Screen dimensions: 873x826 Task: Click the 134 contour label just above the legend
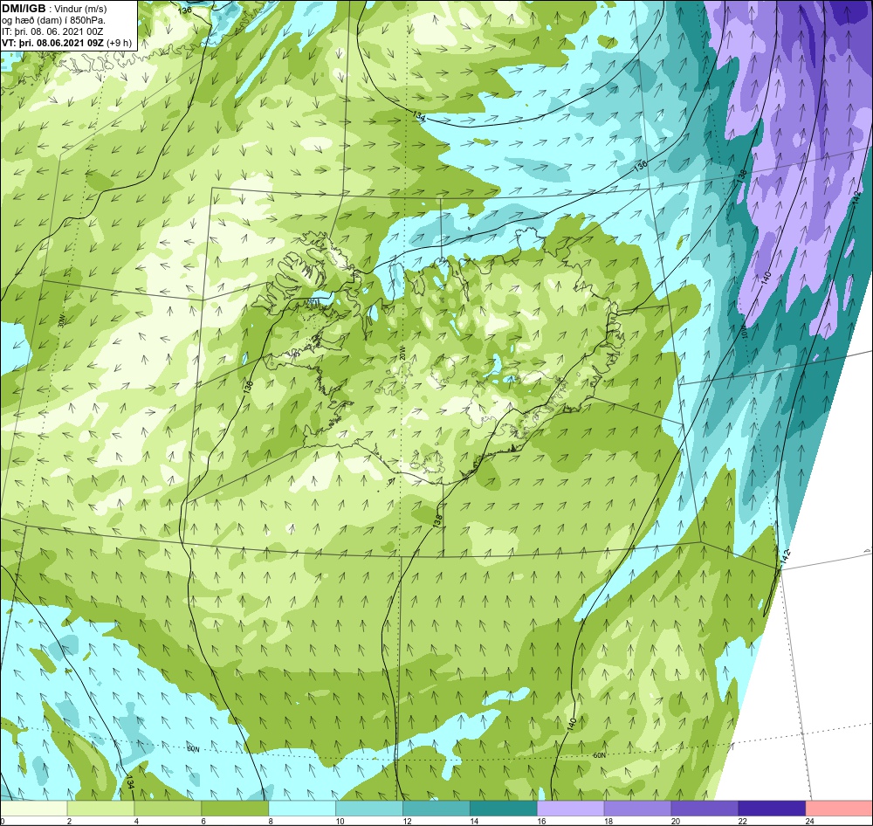coord(130,781)
